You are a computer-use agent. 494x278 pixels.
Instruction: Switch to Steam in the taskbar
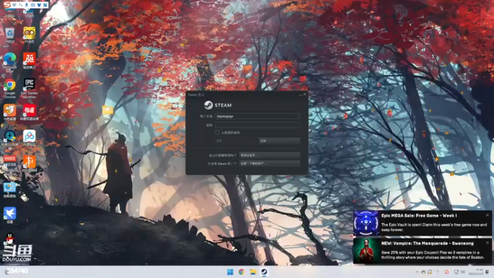(264, 272)
